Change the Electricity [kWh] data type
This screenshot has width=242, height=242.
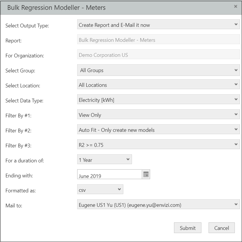158,99
